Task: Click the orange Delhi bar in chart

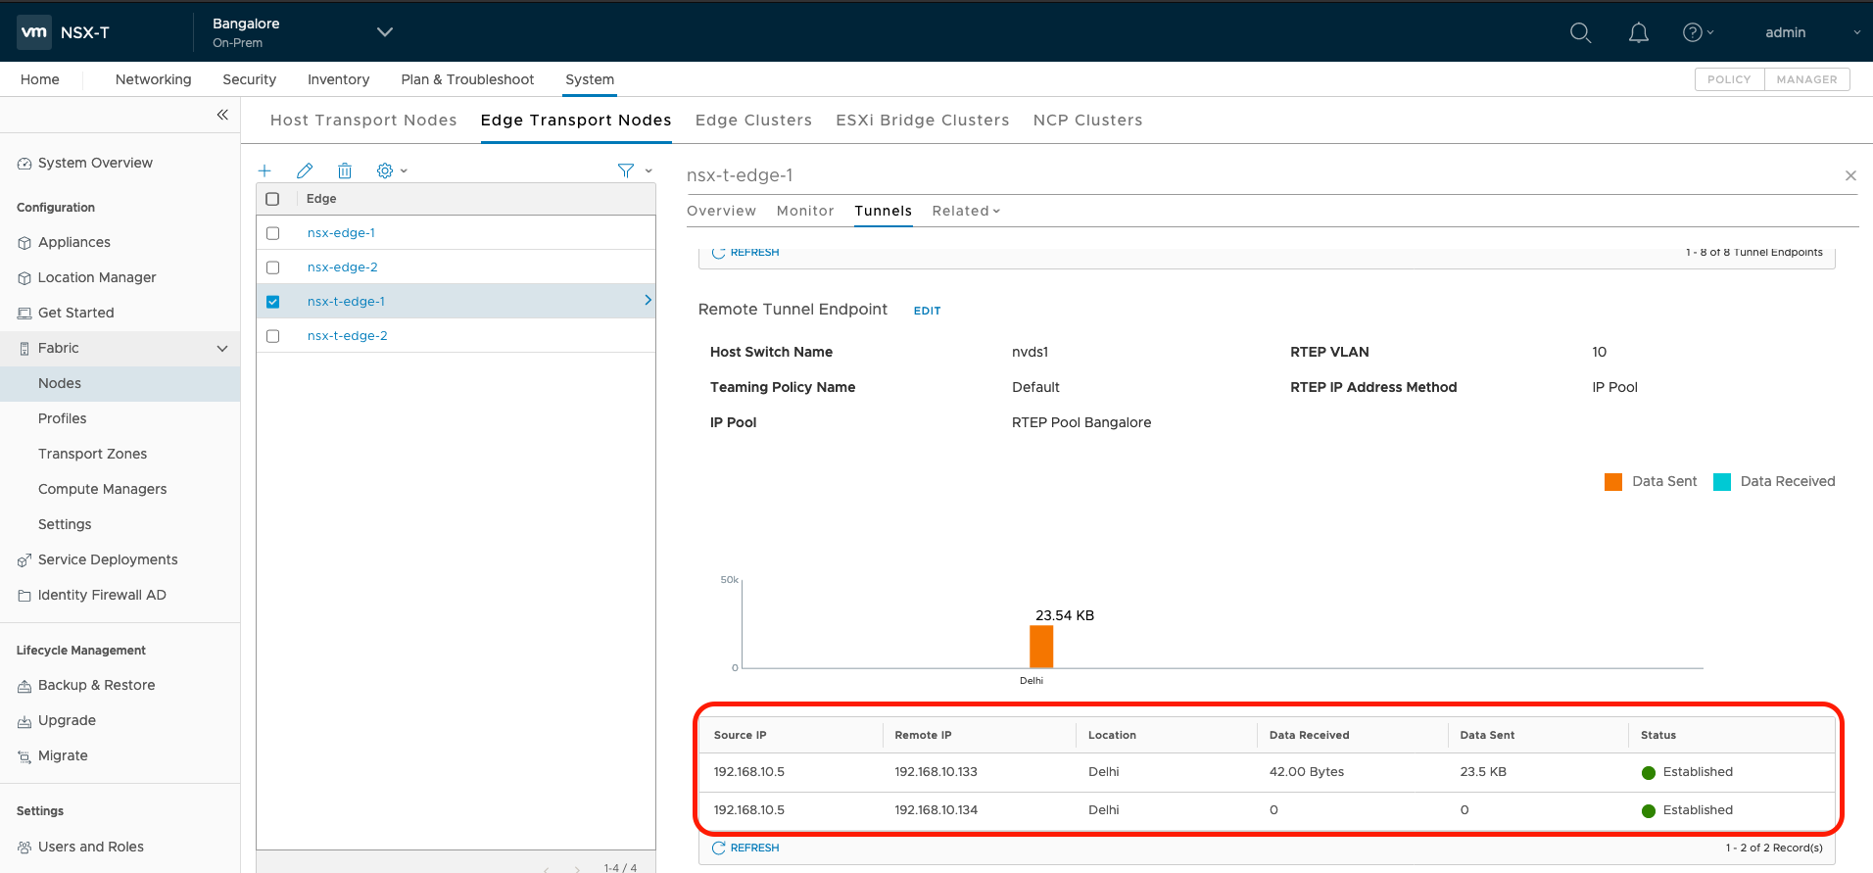Action: (1041, 647)
